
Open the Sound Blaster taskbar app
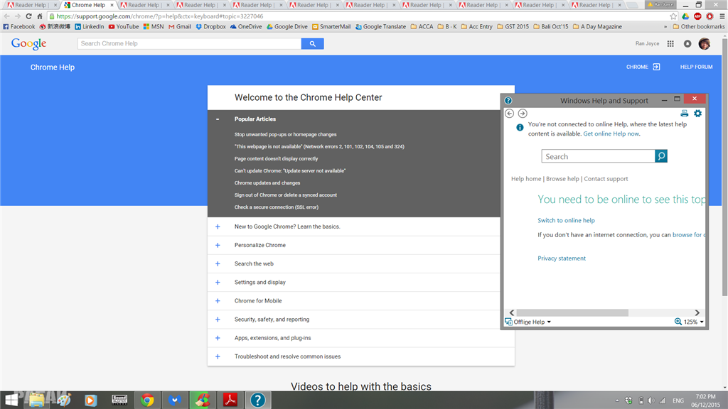[x=119, y=400]
